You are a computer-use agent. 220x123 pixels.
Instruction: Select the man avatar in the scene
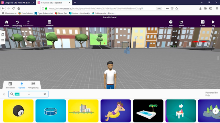[x=110, y=75]
